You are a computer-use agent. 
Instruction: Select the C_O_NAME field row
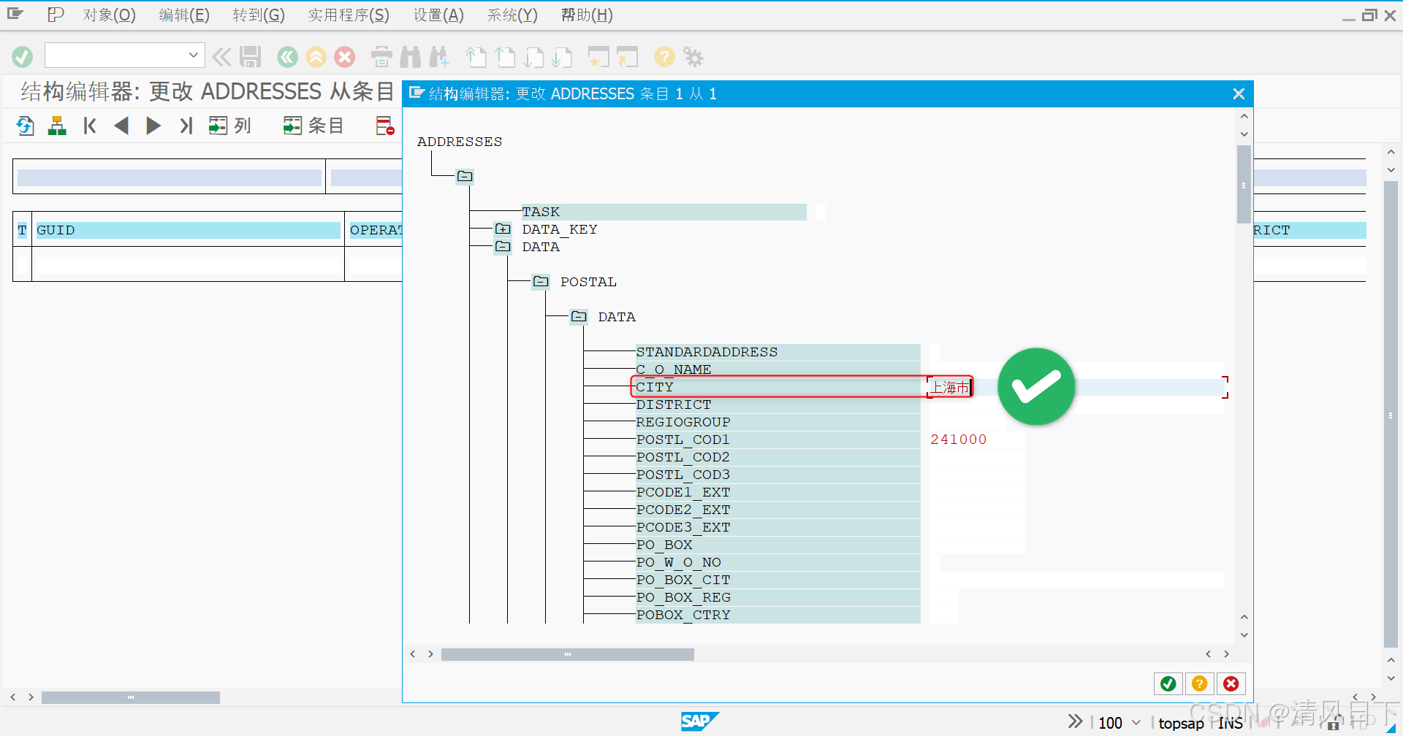(777, 369)
